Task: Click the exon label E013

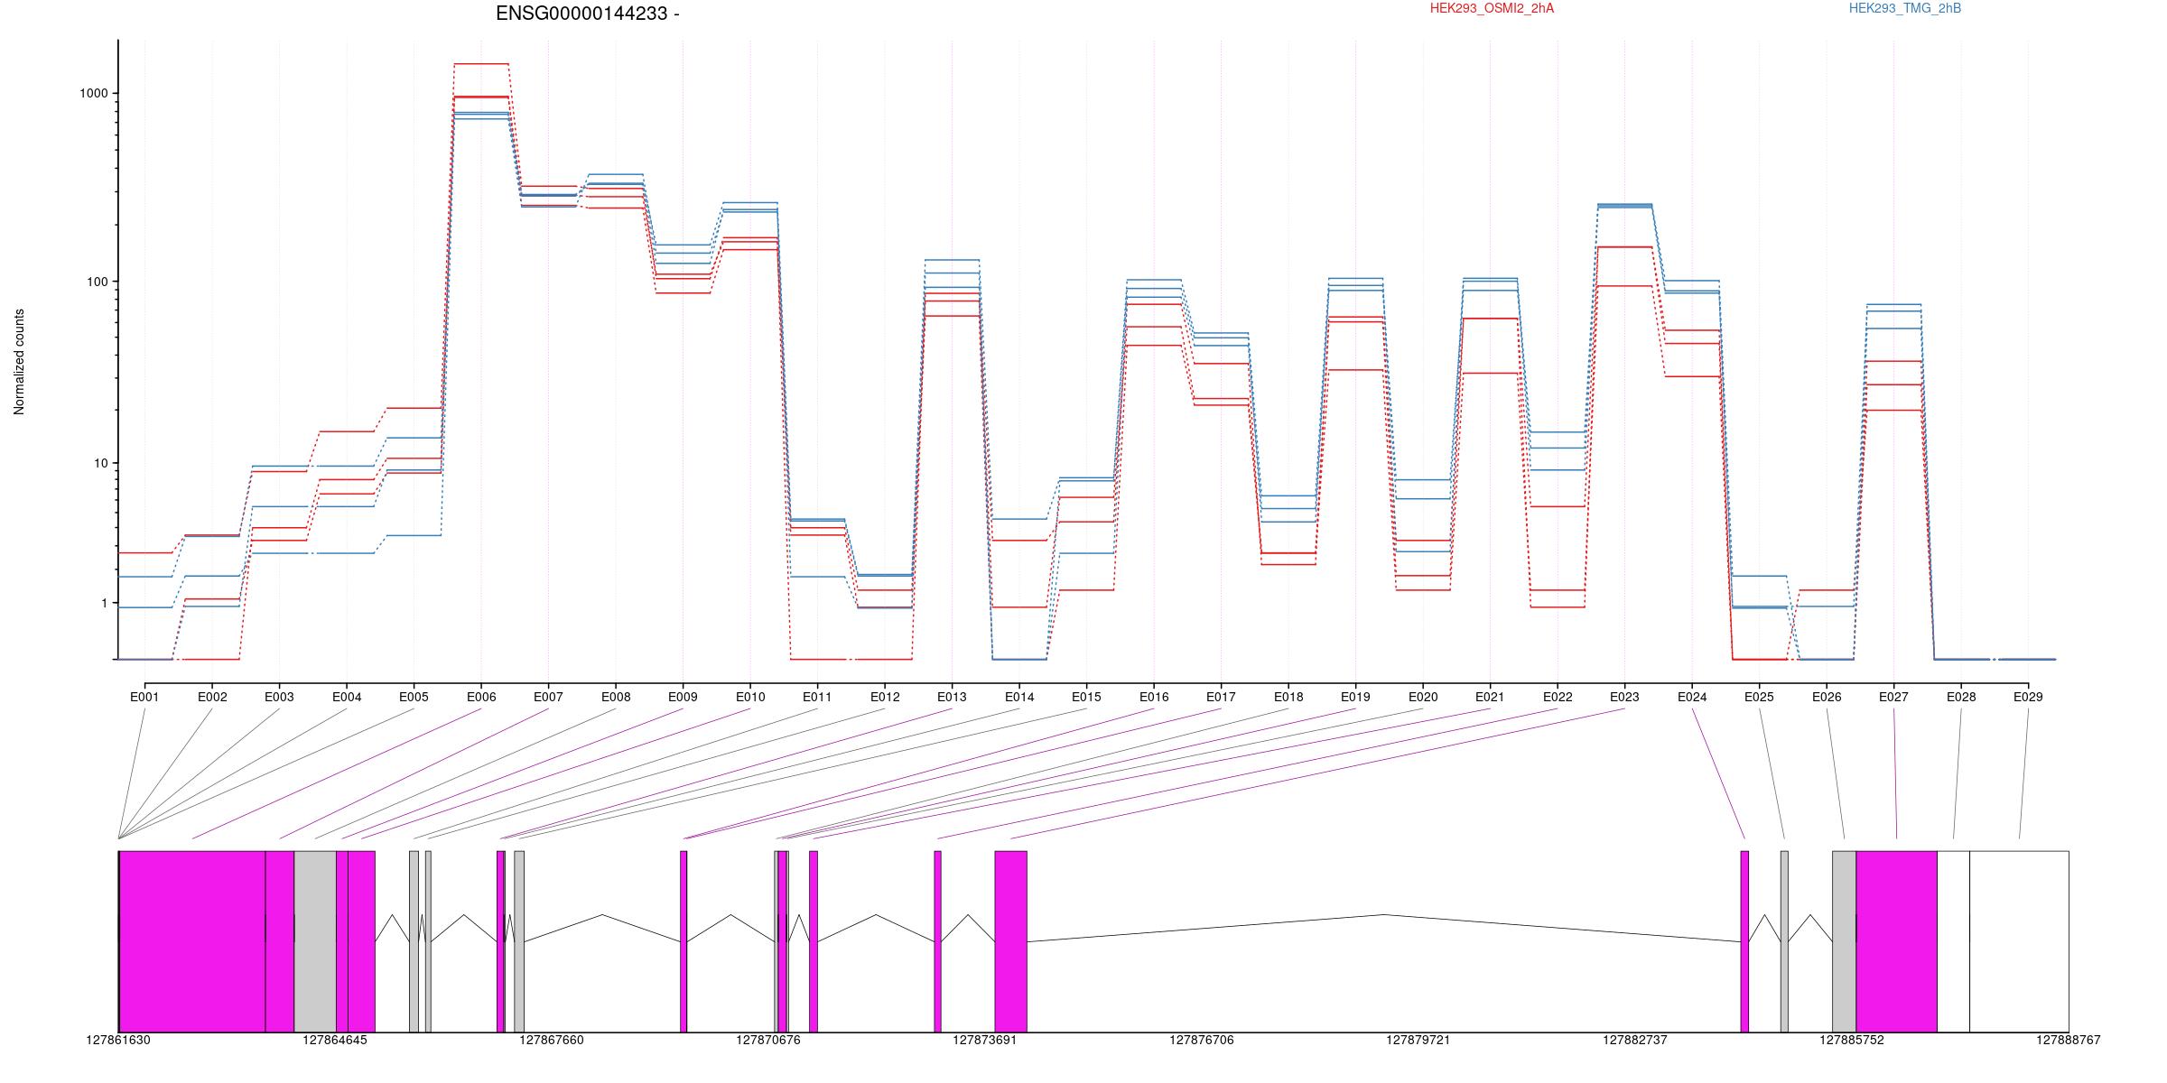Action: click(952, 697)
